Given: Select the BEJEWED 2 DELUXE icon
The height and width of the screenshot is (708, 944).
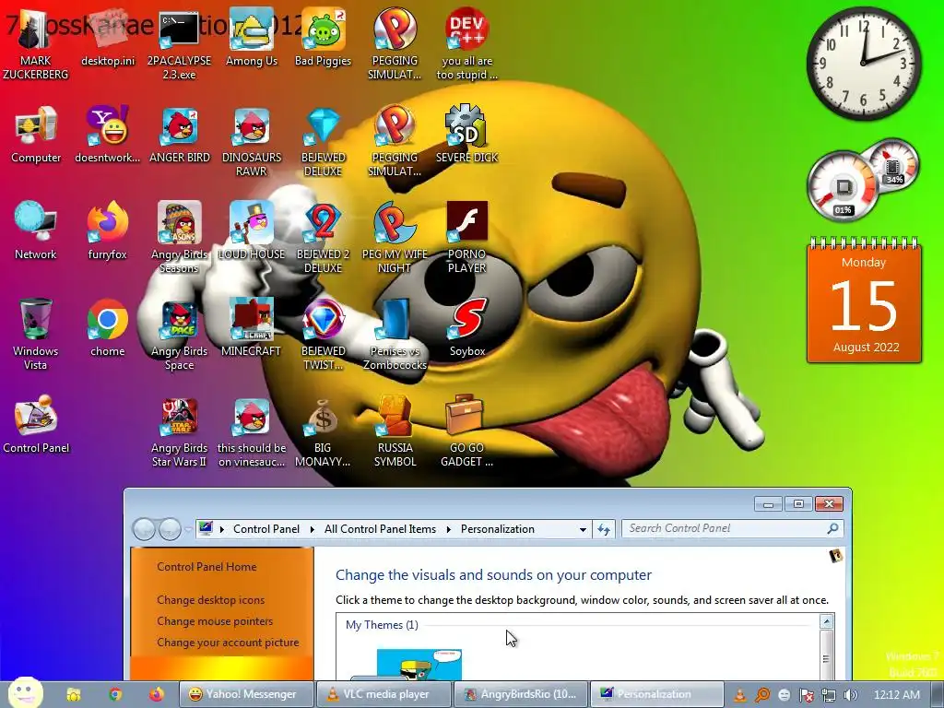Looking at the screenshot, I should click(324, 239).
